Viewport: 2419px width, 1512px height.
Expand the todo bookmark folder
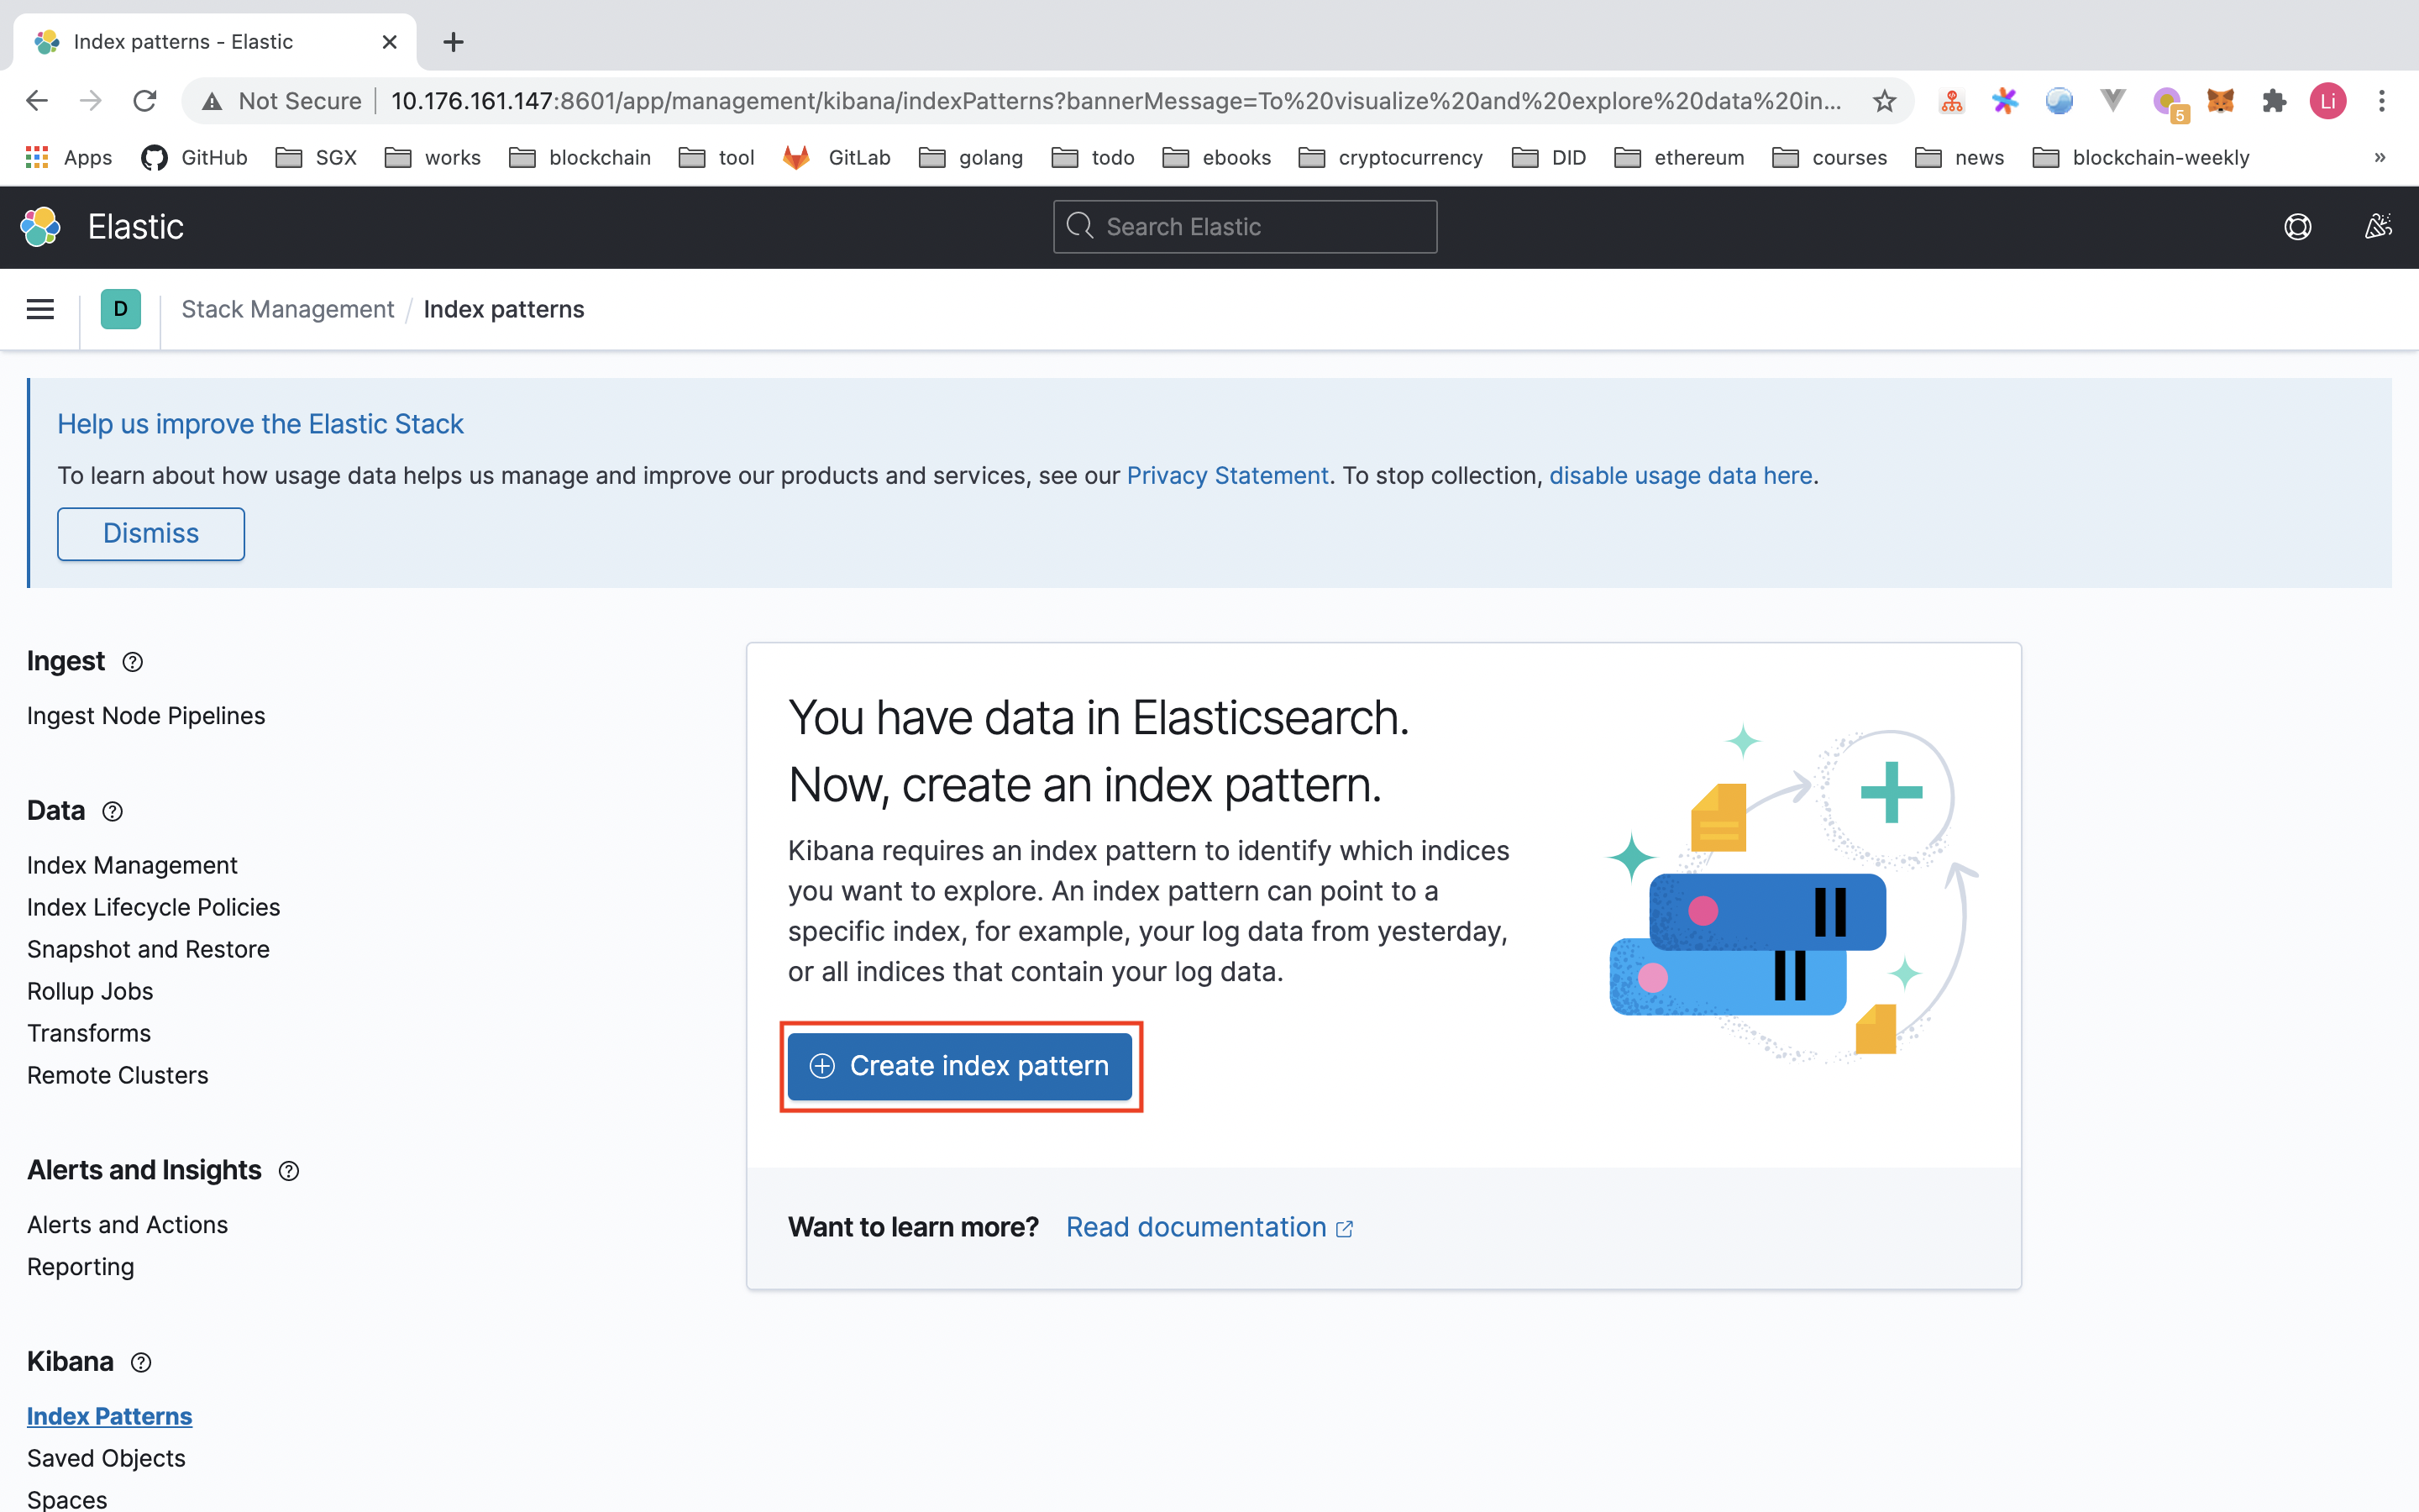(1093, 157)
